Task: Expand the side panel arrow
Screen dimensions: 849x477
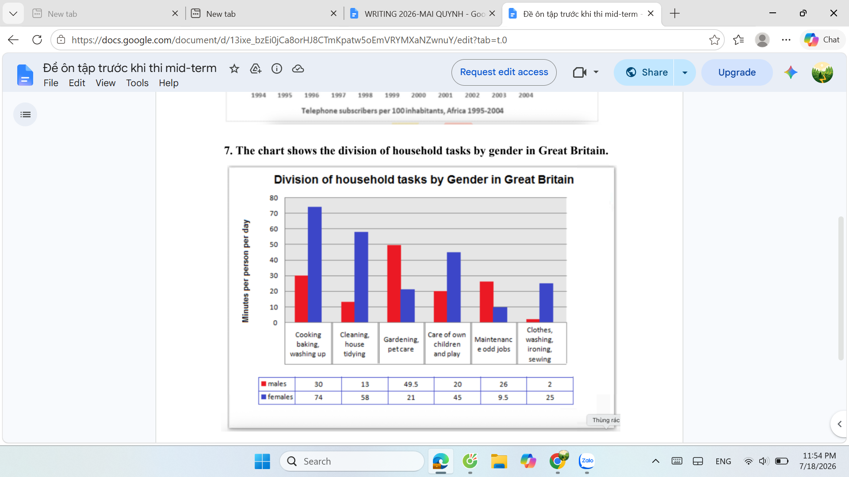Action: 839,424
